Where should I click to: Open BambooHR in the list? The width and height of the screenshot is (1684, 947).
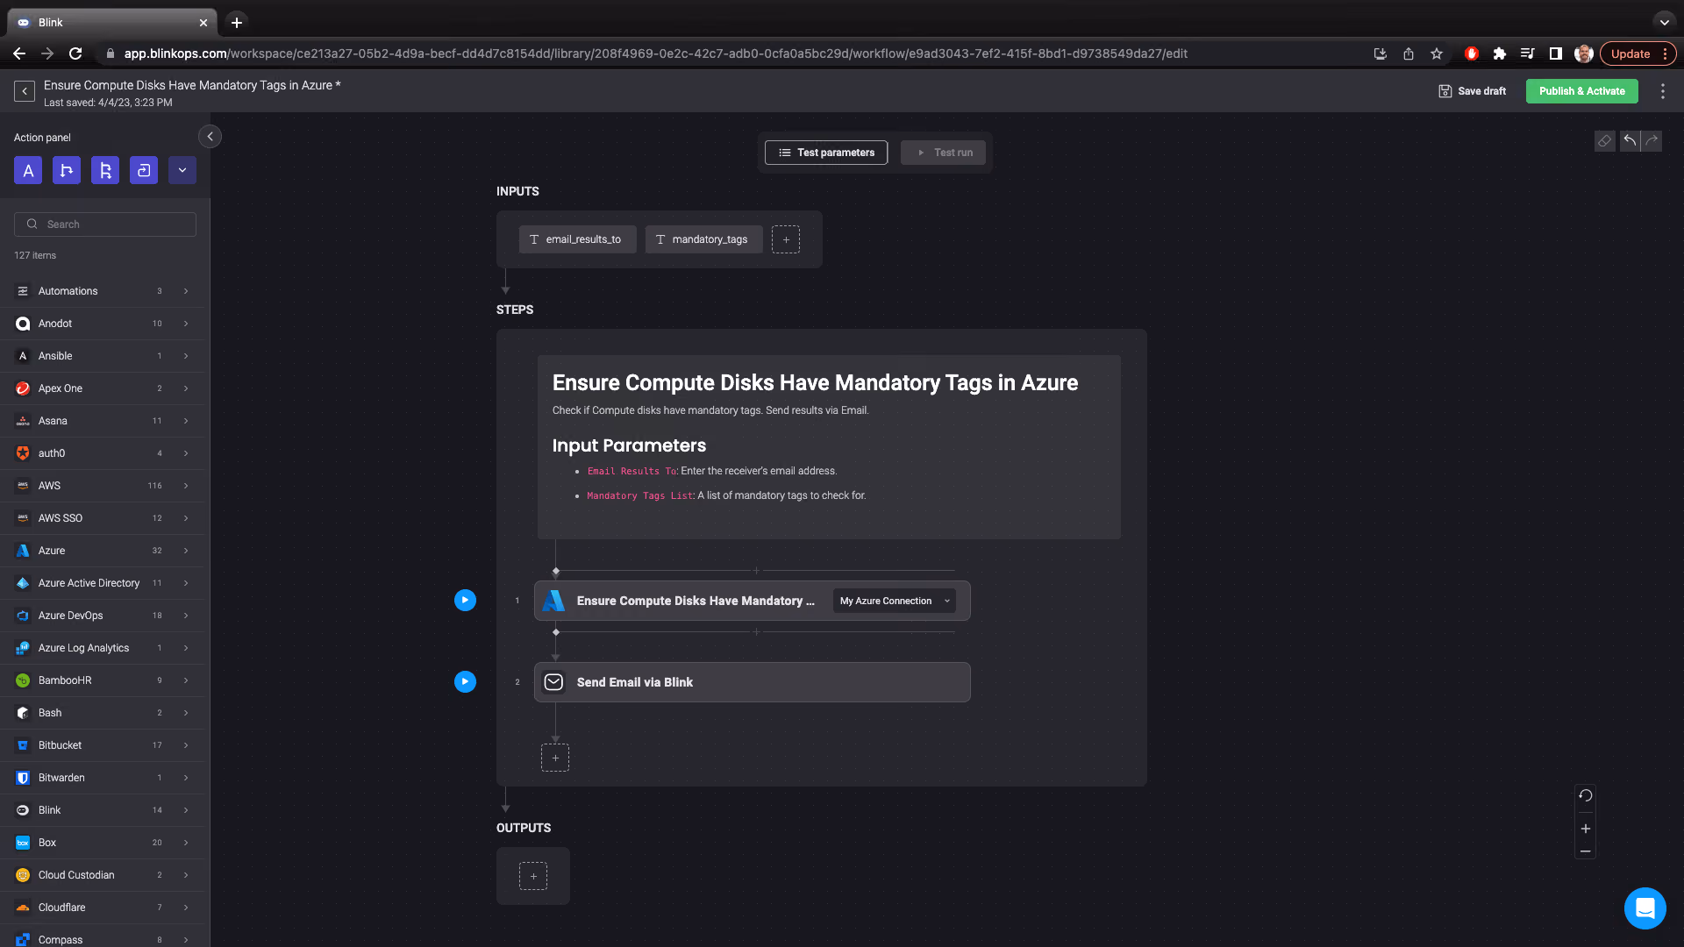tap(102, 680)
